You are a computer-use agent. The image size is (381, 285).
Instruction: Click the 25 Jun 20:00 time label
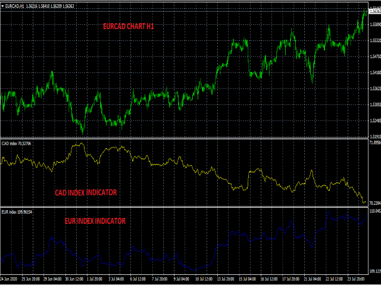pos(31,278)
